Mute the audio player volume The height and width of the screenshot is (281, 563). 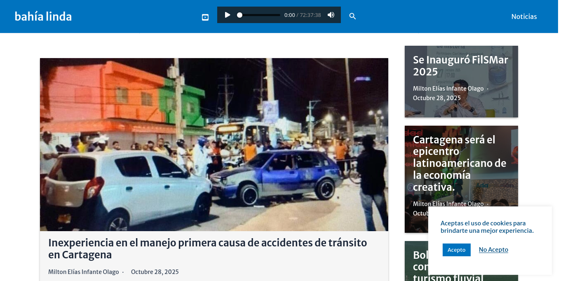(331, 15)
